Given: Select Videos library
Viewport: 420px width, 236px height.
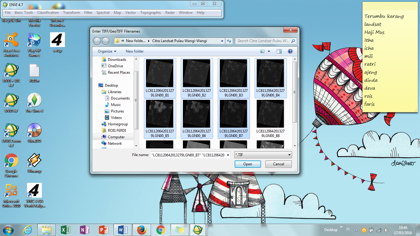Looking at the screenshot, I should [116, 118].
